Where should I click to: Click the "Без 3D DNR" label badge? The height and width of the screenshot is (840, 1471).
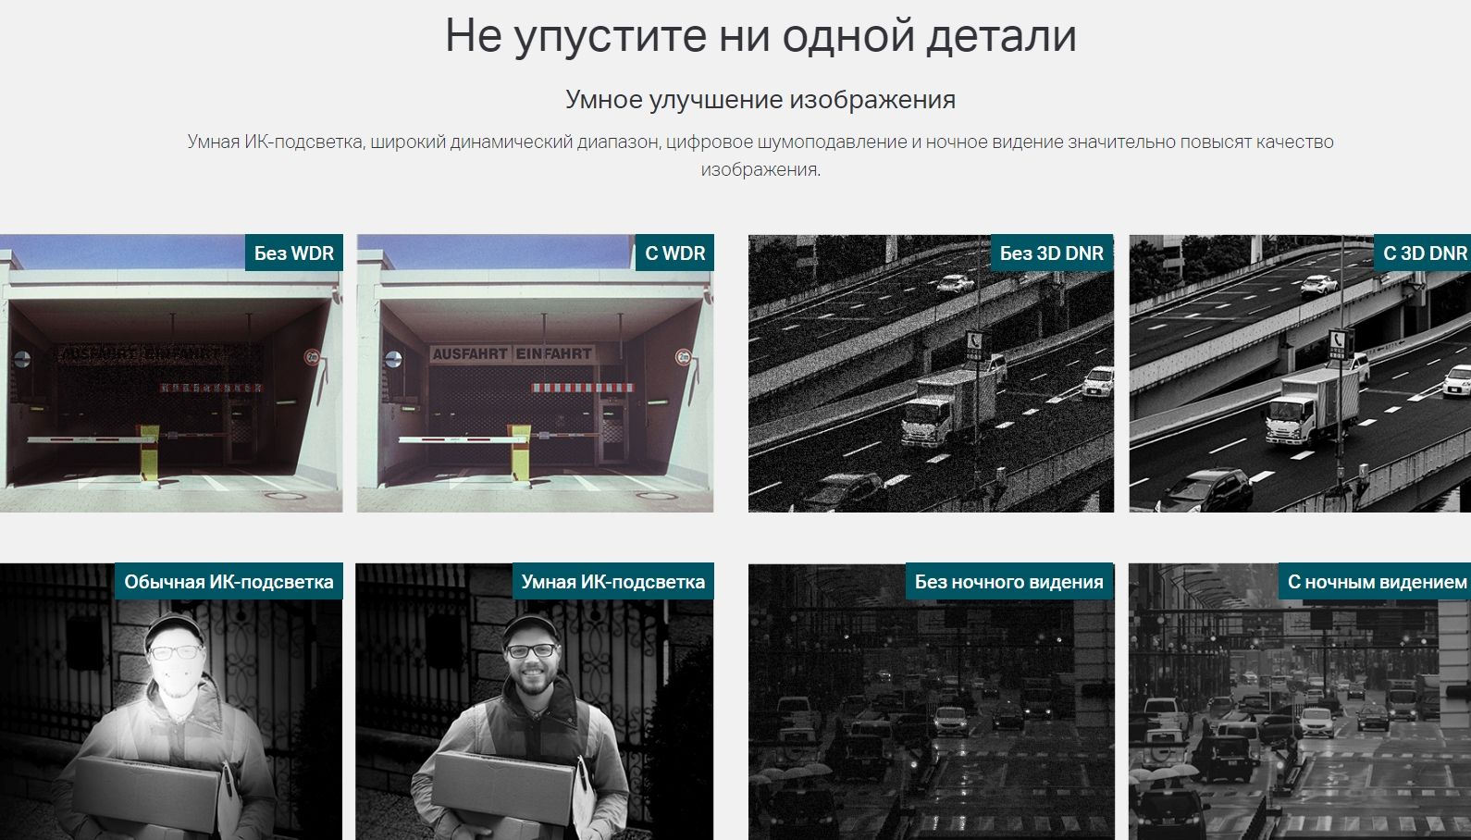click(x=1052, y=253)
